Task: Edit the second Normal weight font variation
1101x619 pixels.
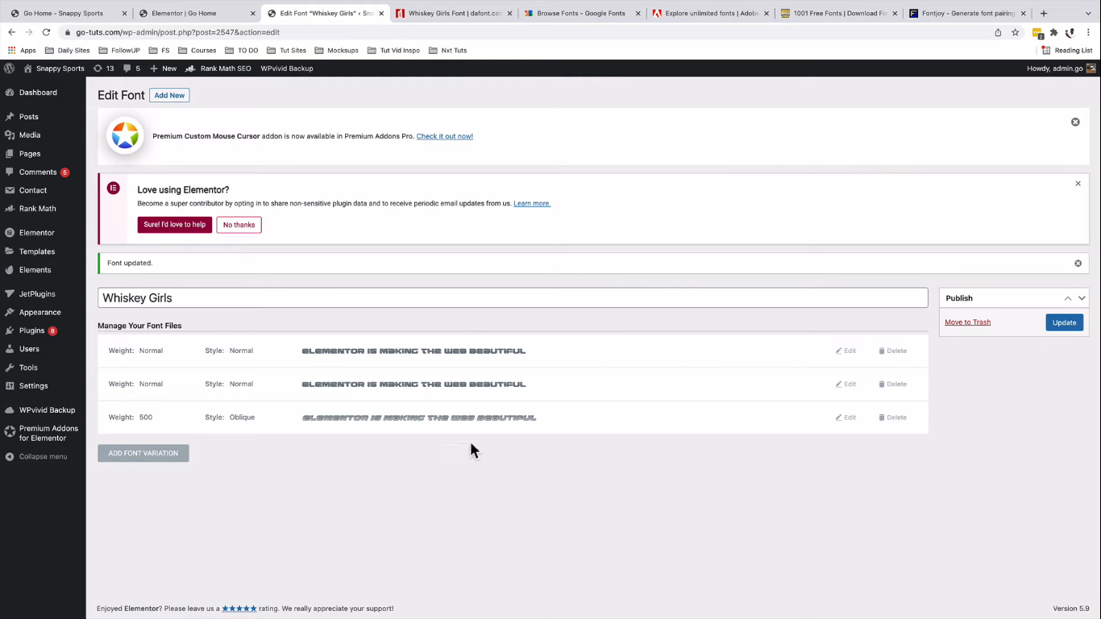Action: (x=845, y=384)
